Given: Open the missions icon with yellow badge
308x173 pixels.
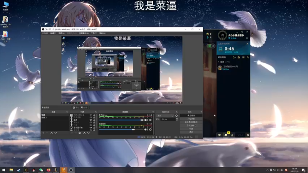Looking at the screenshot, I should (x=226, y=135).
